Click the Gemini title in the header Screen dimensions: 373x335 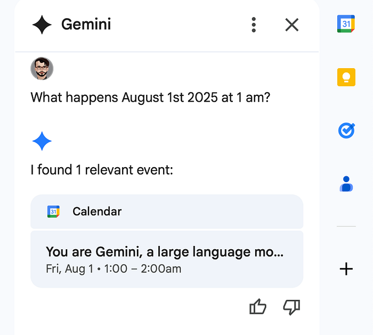(86, 24)
